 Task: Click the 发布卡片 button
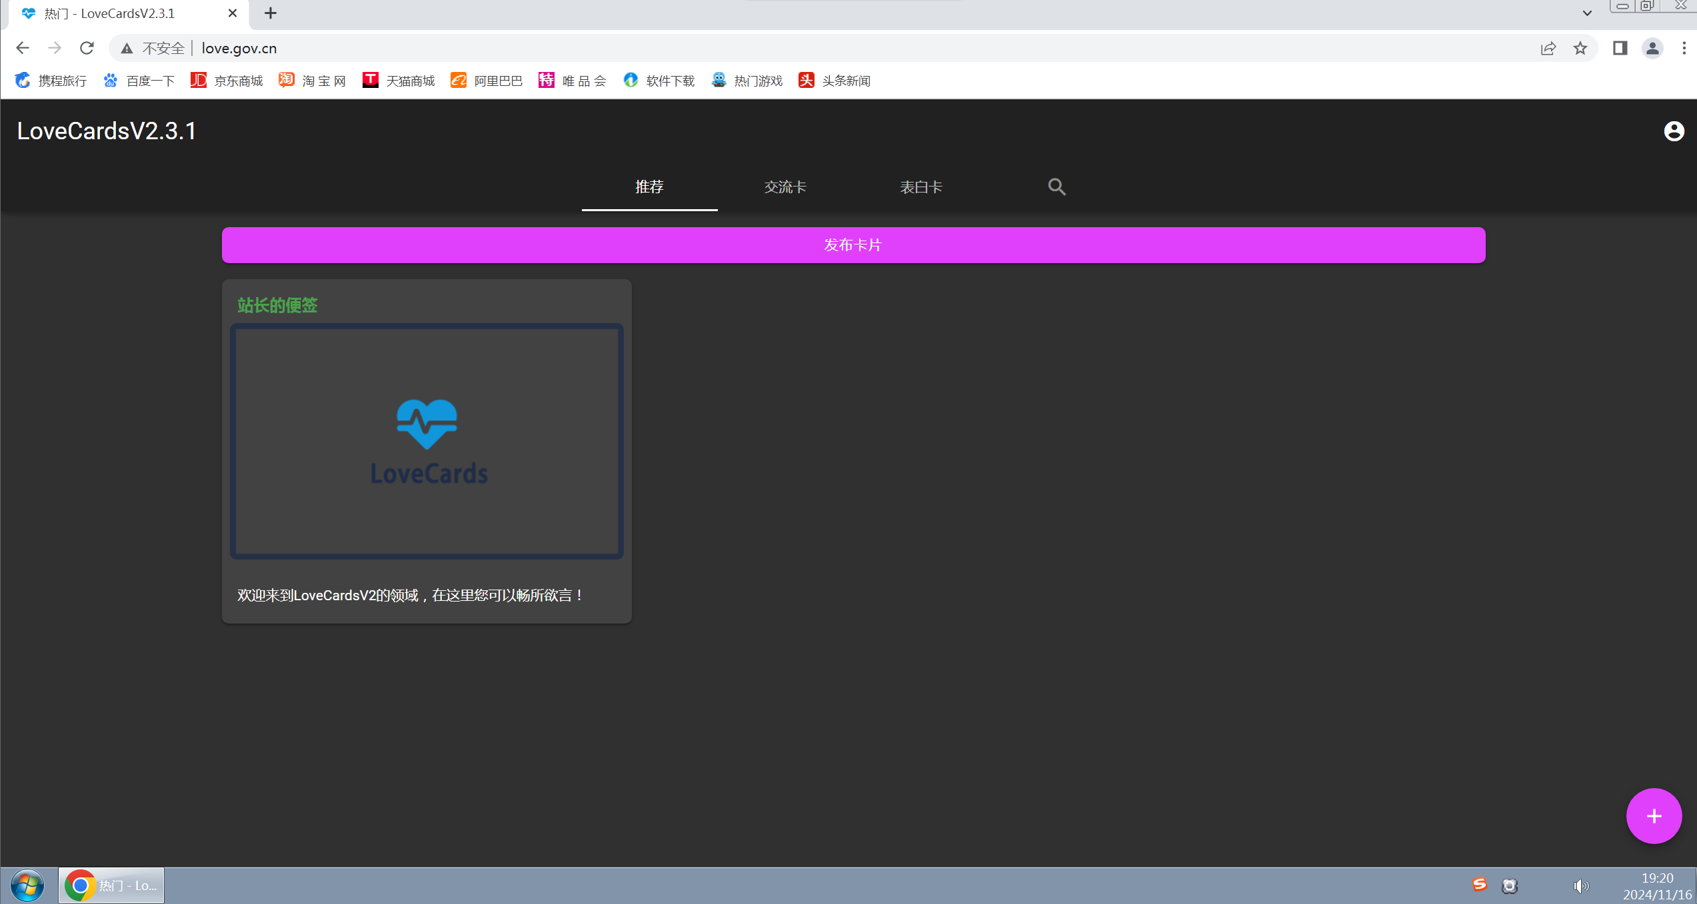coord(853,245)
